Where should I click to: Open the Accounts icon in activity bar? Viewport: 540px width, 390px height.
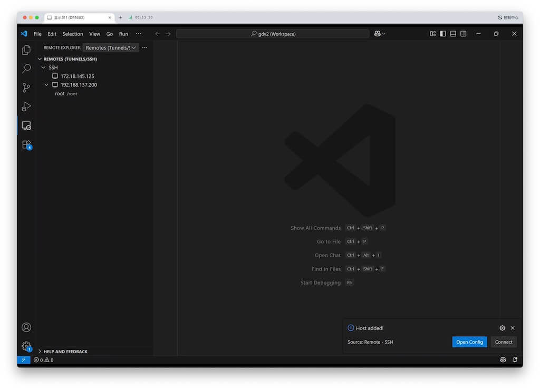[x=26, y=327]
